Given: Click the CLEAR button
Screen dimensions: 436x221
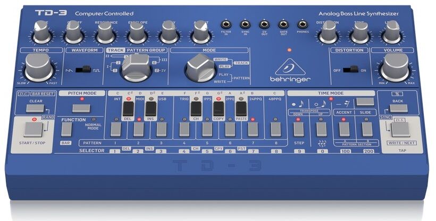Looking at the screenshot, I should (35, 108).
